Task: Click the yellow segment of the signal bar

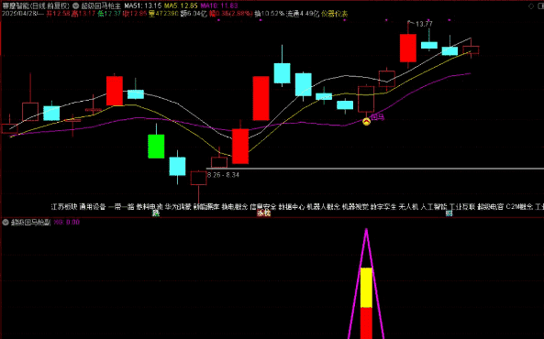Action: 366,288
